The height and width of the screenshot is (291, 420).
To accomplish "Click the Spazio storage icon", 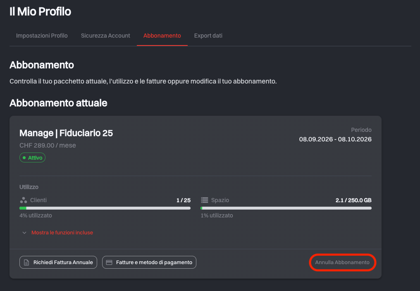I will point(204,200).
